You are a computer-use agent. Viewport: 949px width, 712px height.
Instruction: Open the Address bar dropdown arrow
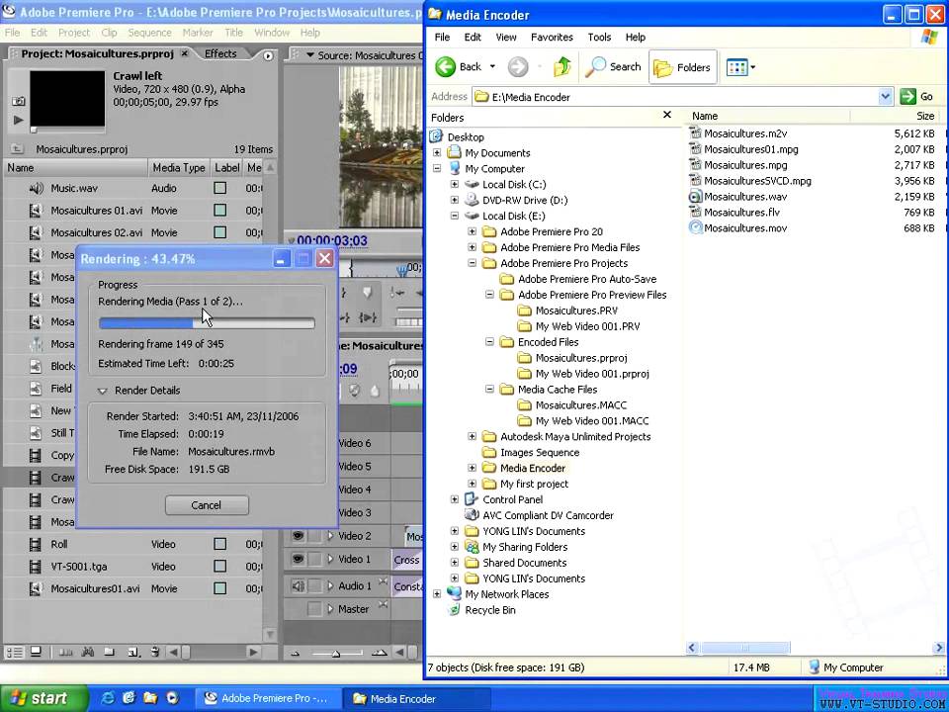[886, 96]
